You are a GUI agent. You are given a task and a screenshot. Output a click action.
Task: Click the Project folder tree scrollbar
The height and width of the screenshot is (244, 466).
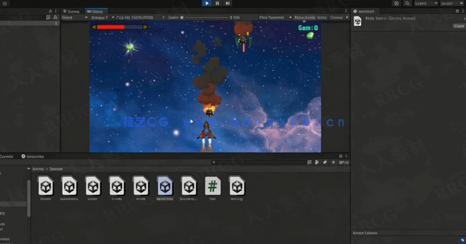coord(29,198)
